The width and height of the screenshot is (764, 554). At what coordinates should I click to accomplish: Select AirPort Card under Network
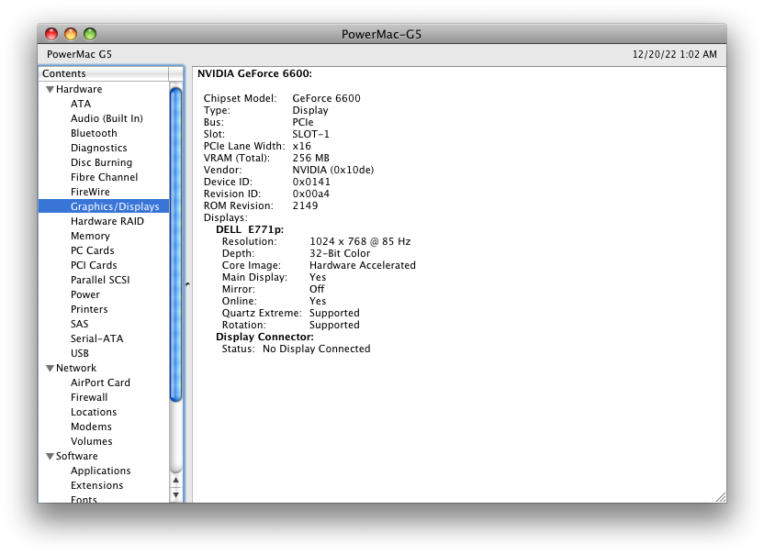pyautogui.click(x=100, y=382)
